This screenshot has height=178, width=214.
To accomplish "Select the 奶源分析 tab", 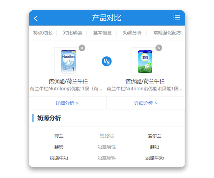I will point(132,33).
